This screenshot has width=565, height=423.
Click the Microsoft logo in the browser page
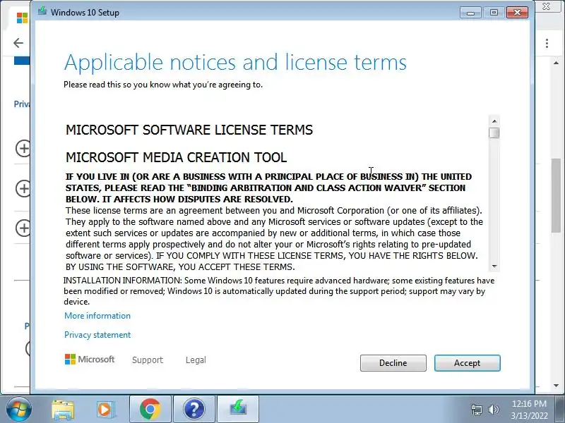coord(22,18)
